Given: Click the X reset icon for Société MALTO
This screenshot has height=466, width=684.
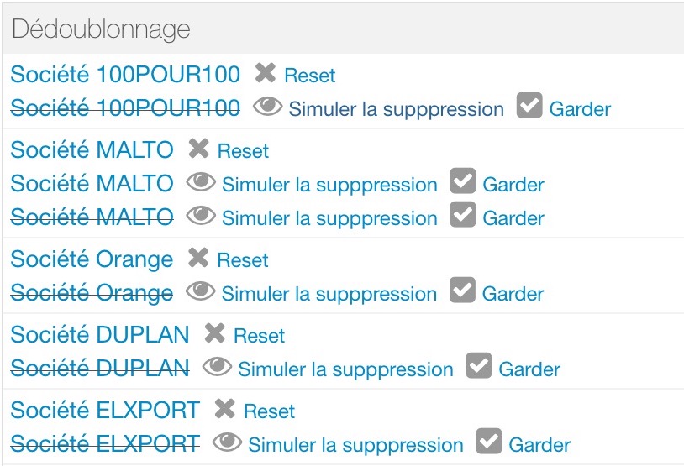Looking at the screenshot, I should tap(198, 149).
